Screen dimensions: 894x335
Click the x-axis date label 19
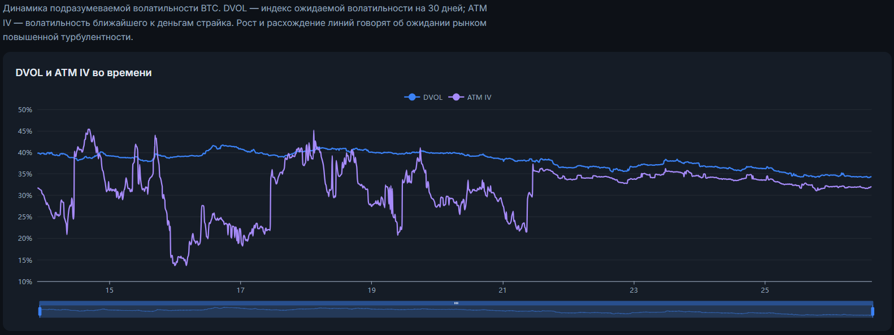(372, 290)
